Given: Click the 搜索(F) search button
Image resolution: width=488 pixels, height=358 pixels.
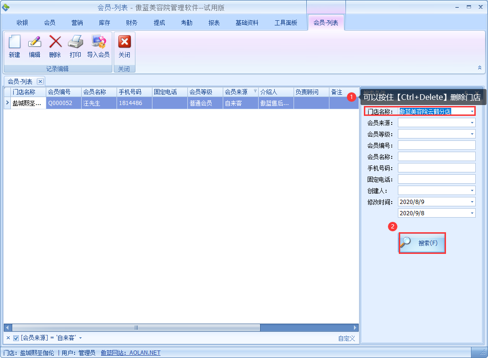Looking at the screenshot, I should (x=422, y=243).
